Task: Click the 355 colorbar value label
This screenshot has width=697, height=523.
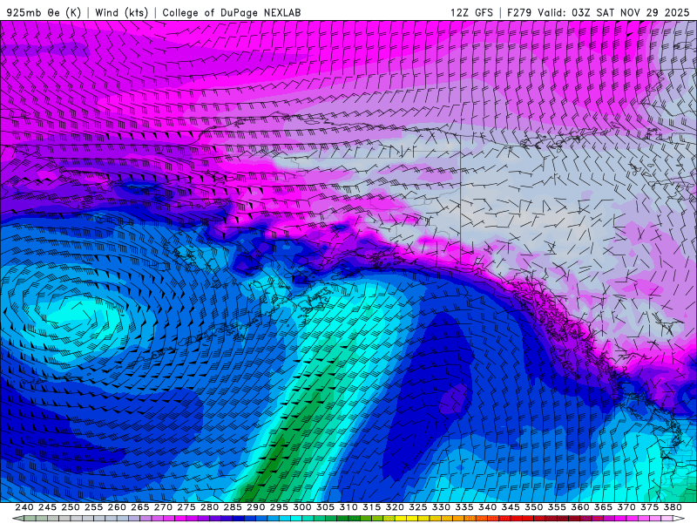Action: pos(557,507)
